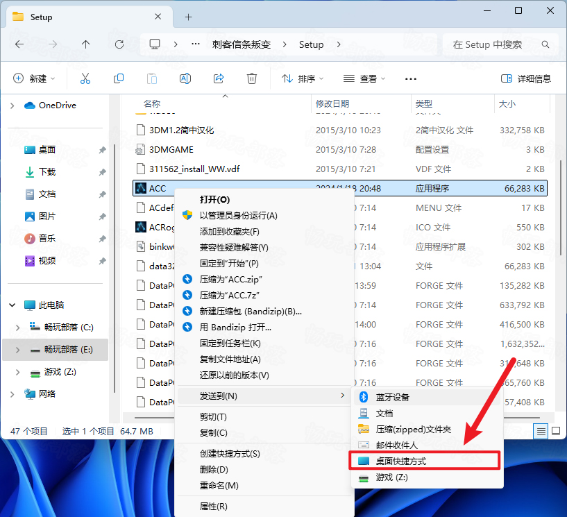Switch to details list view icon in status bar
This screenshot has height=517, width=567.
(541, 431)
